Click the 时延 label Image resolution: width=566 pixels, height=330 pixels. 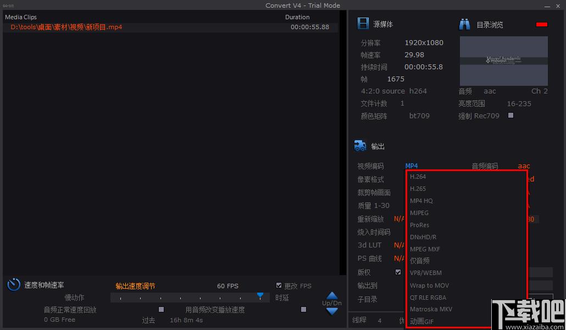pyautogui.click(x=282, y=298)
